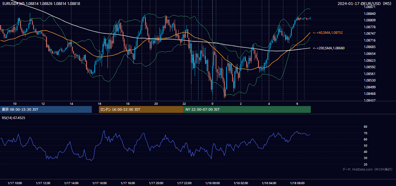This screenshot has width=396, height=186.
Task: Click the '1/17 20:00' bottom date label
Action: click(x=156, y=183)
